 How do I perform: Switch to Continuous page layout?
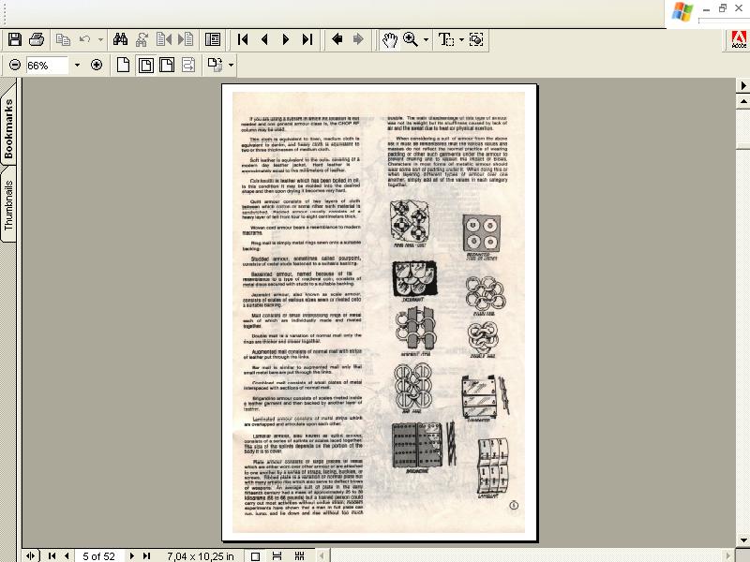coord(277,555)
